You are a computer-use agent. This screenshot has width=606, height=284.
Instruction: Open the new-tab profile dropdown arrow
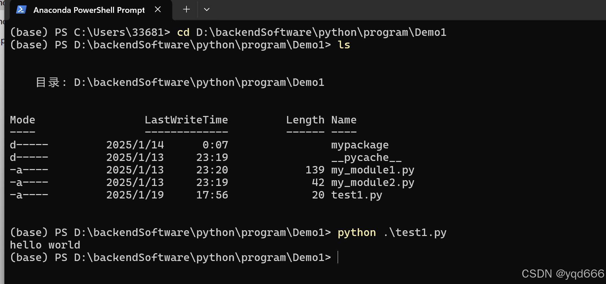pyautogui.click(x=207, y=9)
